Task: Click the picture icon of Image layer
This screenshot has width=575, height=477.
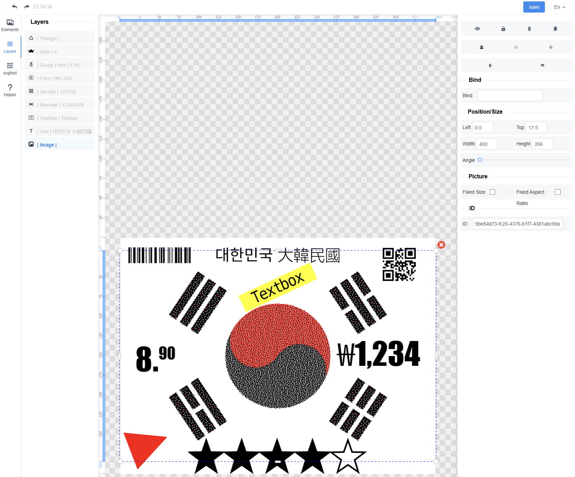Action: click(31, 144)
